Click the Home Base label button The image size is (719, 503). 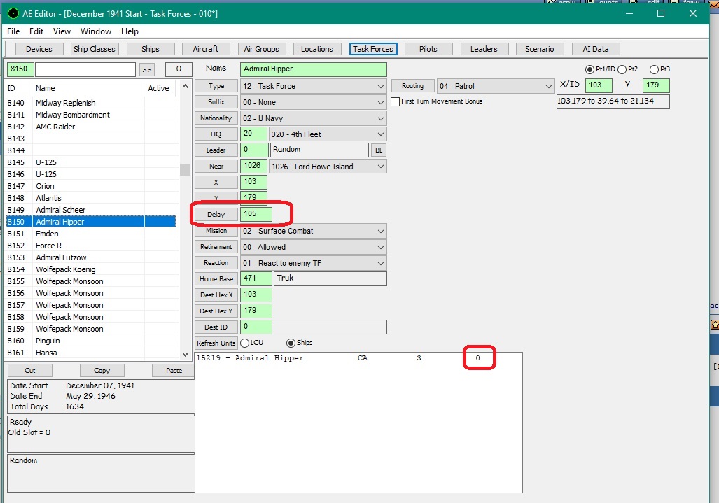click(216, 279)
